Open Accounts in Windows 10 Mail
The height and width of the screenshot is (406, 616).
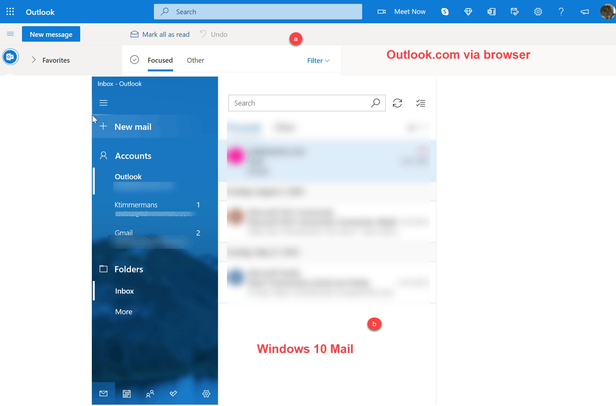pos(155,156)
